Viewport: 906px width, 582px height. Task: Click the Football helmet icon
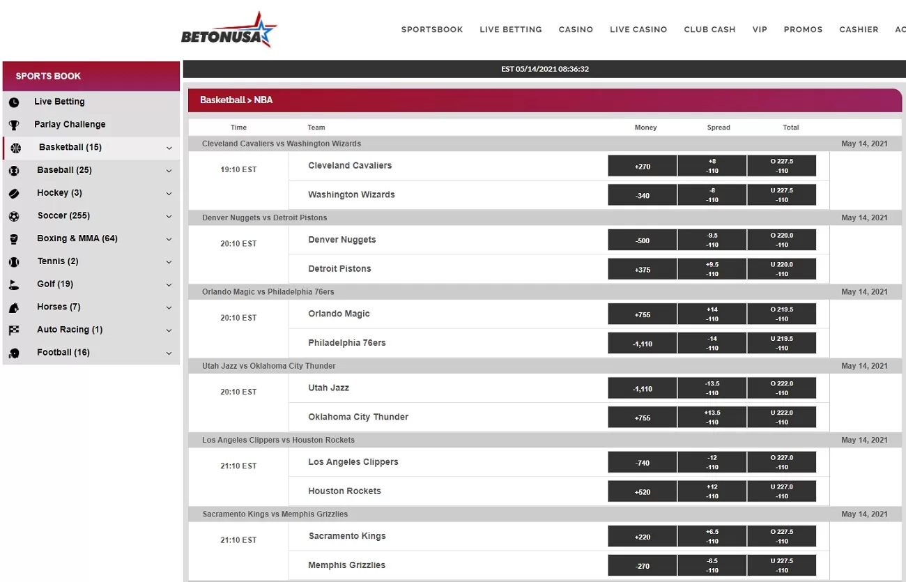(x=14, y=353)
